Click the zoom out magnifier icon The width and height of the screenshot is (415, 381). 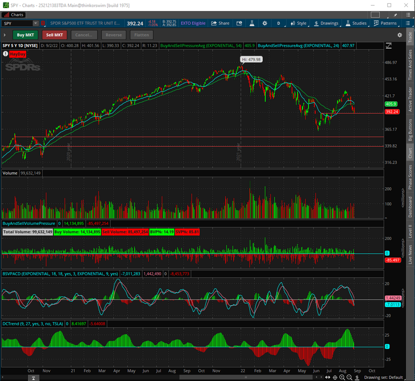(349, 377)
